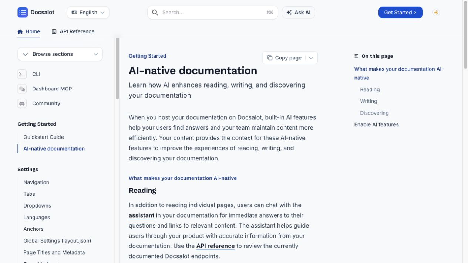Click the Docsalot logo icon

pyautogui.click(x=23, y=12)
